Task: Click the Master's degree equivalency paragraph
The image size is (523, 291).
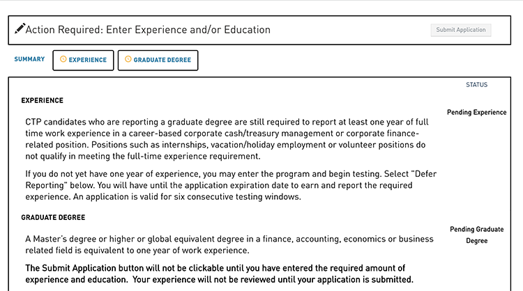Action: pyautogui.click(x=229, y=245)
